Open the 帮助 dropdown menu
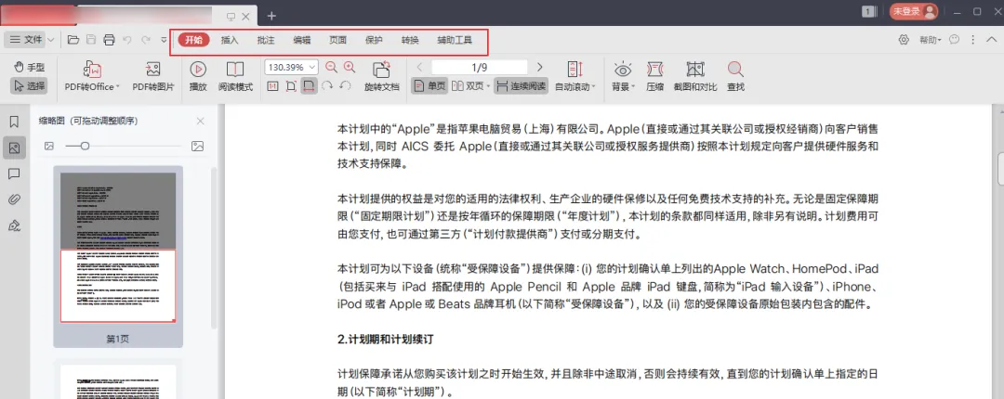1004x399 pixels. pyautogui.click(x=931, y=40)
